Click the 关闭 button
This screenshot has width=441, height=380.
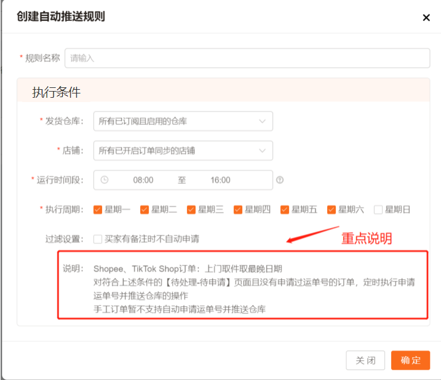[365, 360]
